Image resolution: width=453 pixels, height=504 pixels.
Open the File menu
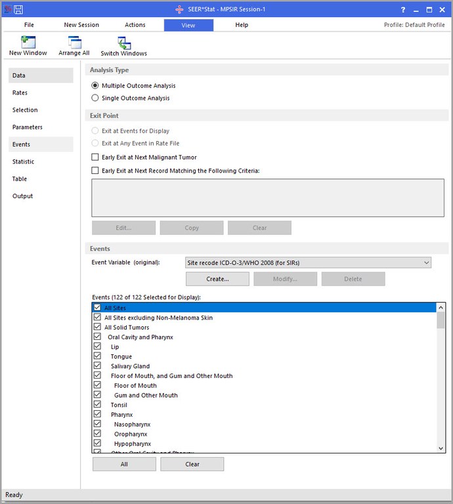pos(29,25)
